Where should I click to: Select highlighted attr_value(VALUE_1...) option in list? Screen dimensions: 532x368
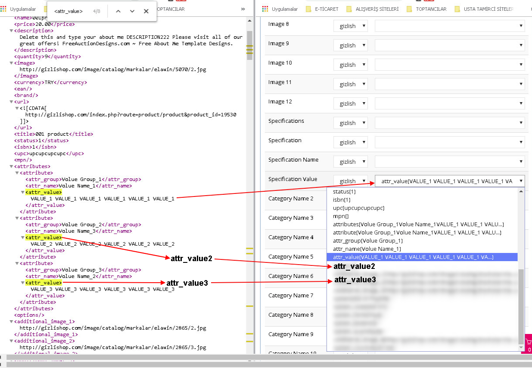(422, 257)
